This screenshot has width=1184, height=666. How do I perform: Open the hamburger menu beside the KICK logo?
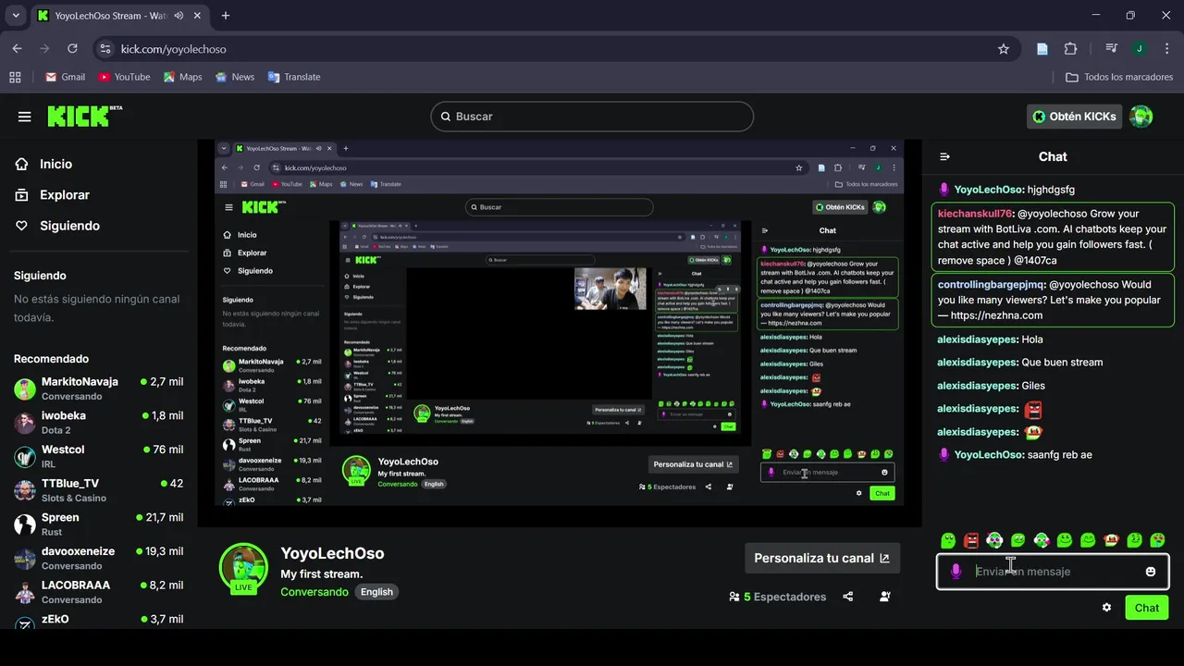click(x=25, y=117)
